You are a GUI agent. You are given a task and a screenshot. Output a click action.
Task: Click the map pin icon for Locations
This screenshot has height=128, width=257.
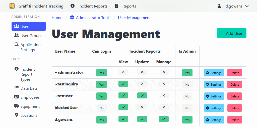(16, 115)
